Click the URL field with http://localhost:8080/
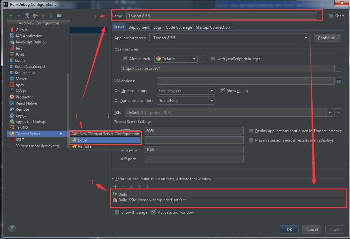This screenshot has height=239, width=350. tap(228, 68)
